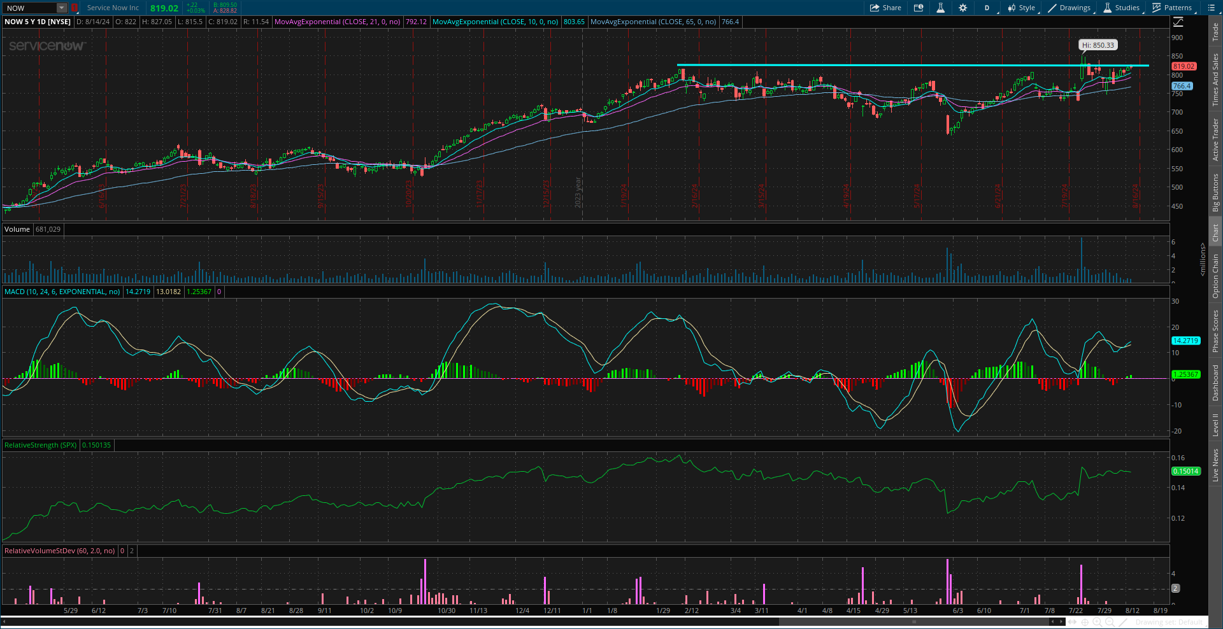The width and height of the screenshot is (1223, 629).
Task: Select the Live News sidebar tab
Action: point(1215,465)
